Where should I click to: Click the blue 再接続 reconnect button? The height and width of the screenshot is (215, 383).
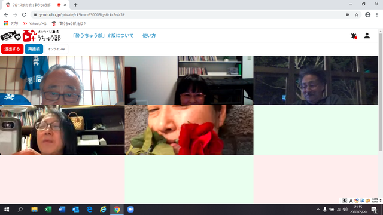[x=34, y=49]
